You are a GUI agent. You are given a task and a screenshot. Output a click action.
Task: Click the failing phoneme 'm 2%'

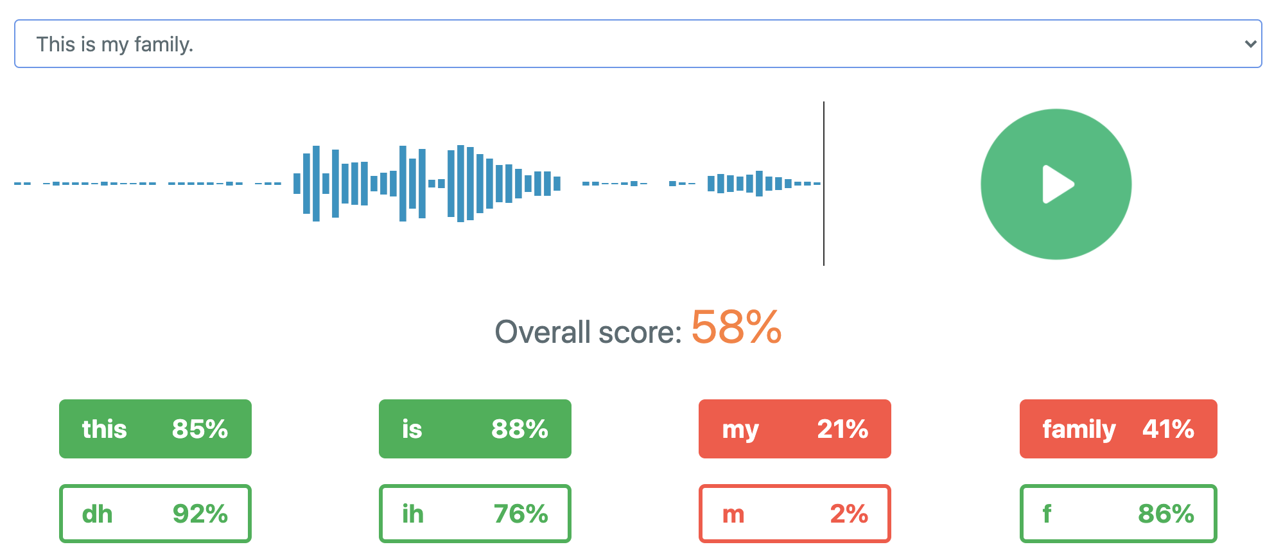click(x=794, y=513)
